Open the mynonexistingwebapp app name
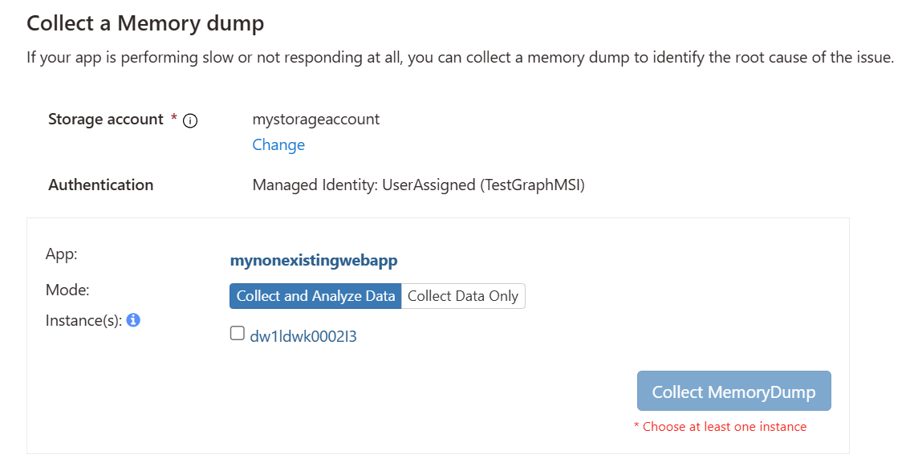The image size is (910, 475). [x=314, y=260]
